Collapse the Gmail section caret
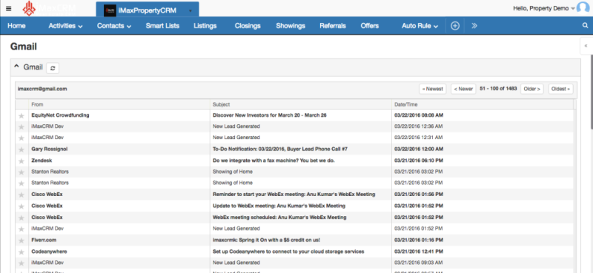Viewport: 593px width, 273px height. coord(16,67)
